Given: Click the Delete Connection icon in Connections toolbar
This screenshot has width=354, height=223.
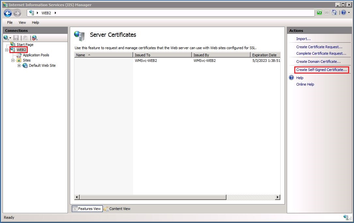Looking at the screenshot, I should coord(35,38).
